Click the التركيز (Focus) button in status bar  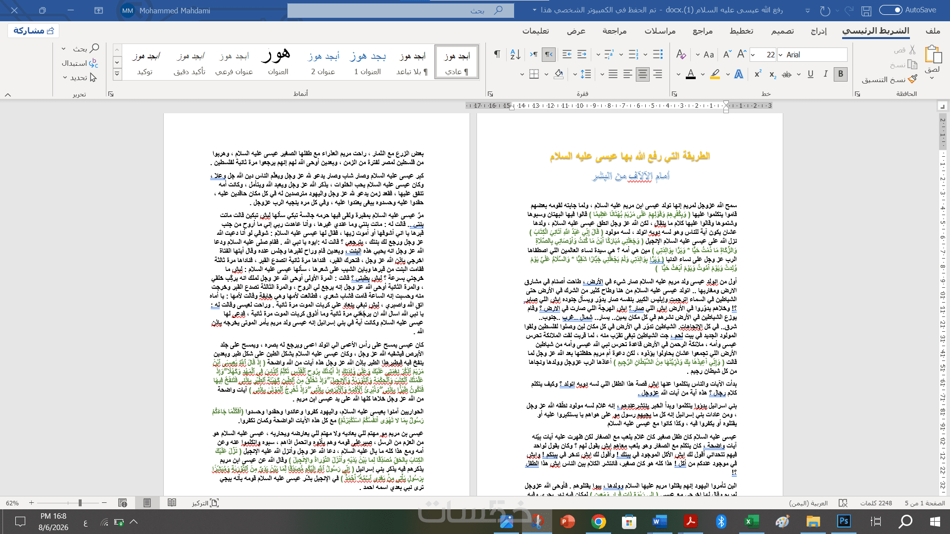[205, 503]
